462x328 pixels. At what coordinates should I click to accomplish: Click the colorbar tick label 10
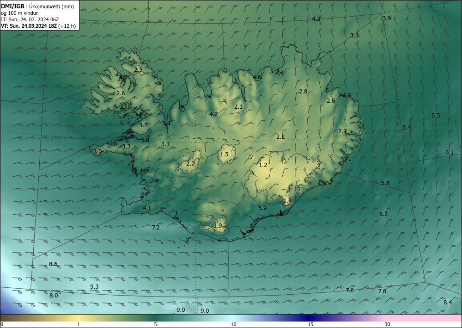tap(234, 325)
